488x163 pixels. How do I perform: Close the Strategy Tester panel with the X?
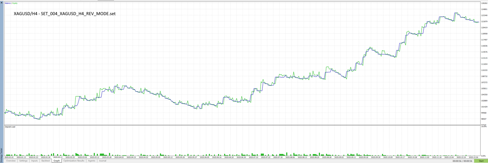[x=2, y=3]
